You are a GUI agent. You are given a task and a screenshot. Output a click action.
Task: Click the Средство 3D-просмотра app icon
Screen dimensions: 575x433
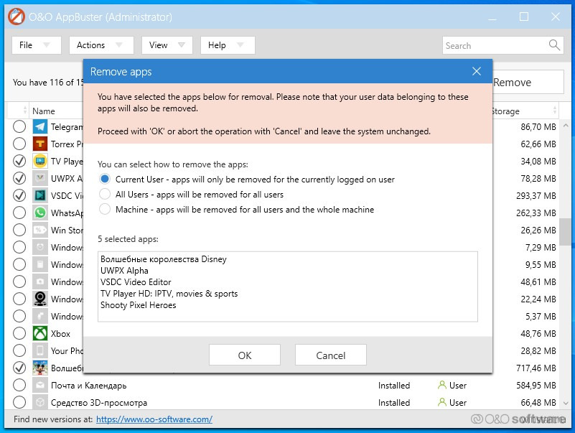pos(40,403)
